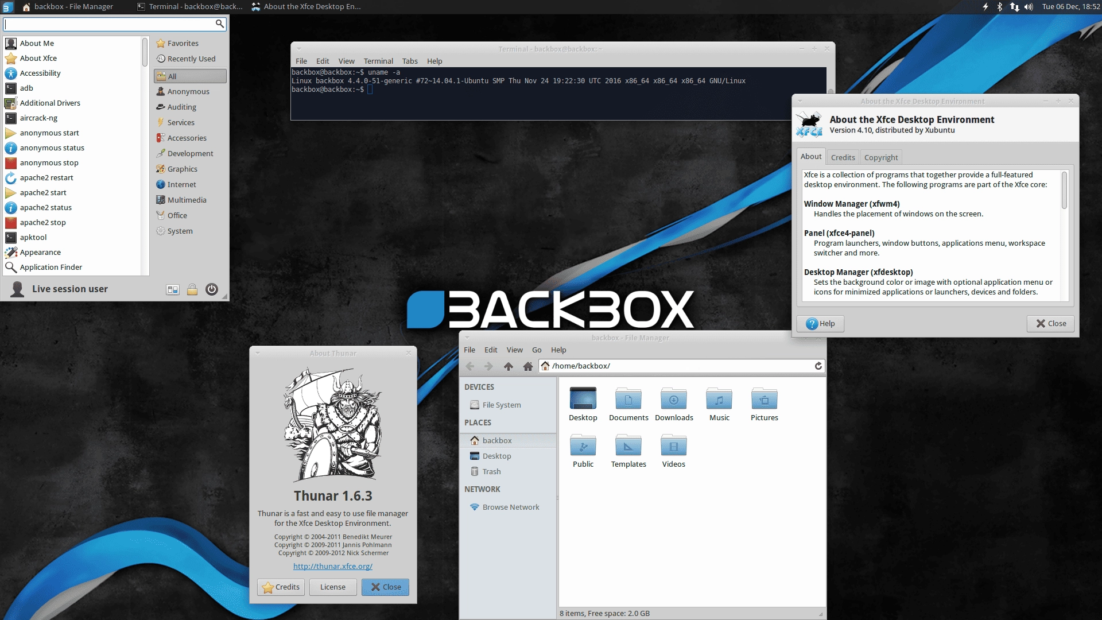Screen dimensions: 1102x620
Task: Open the Tabs menu in terminal window
Action: 410,61
